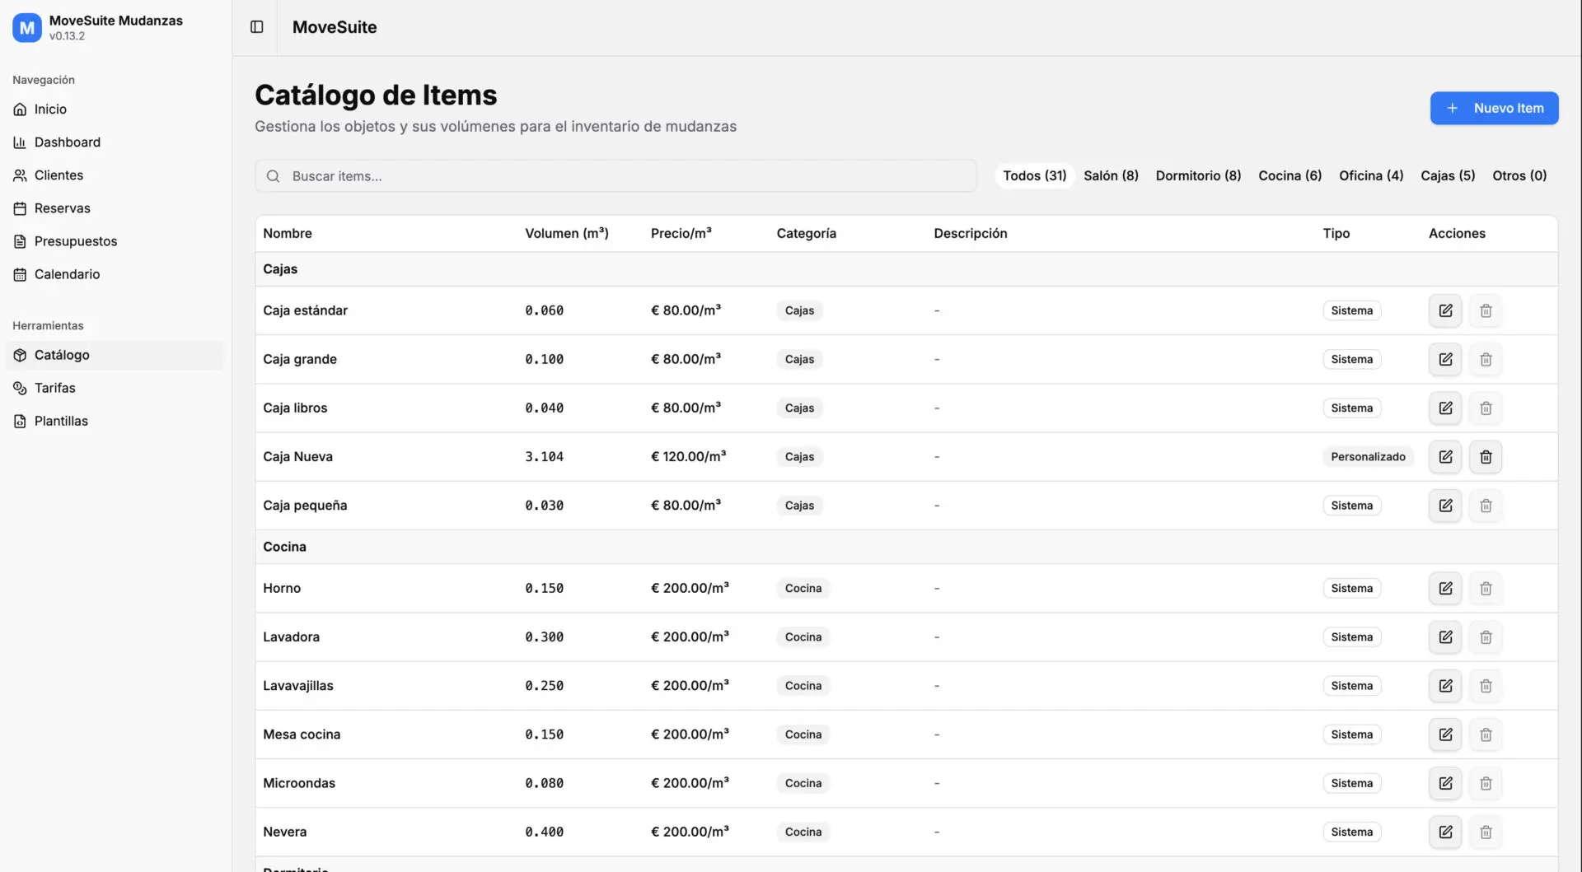Image resolution: width=1582 pixels, height=872 pixels.
Task: Select the Oficina (4) filter tab
Action: tap(1370, 175)
